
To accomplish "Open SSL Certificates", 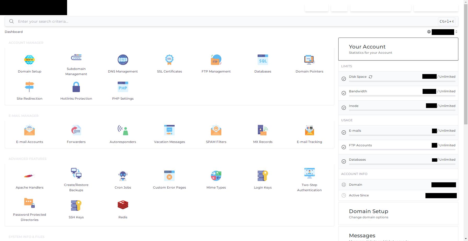I will [x=169, y=60].
